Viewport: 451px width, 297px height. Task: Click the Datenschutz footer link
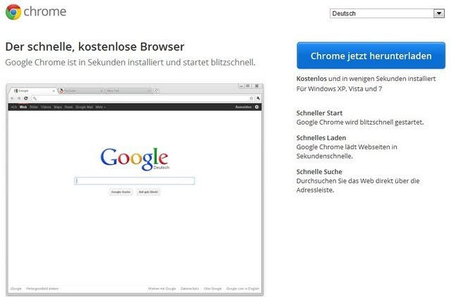(x=190, y=289)
